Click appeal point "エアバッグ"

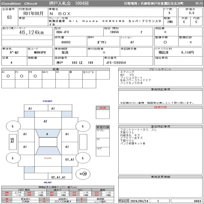click(x=127, y=72)
